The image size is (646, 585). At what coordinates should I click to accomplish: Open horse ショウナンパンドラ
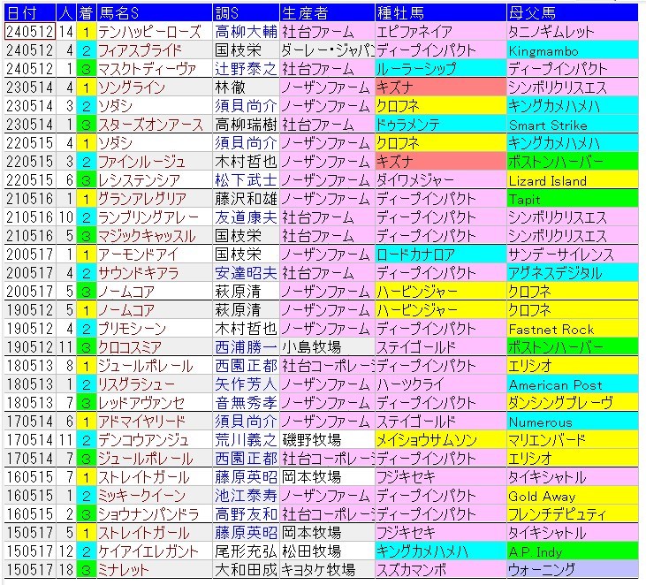point(148,513)
